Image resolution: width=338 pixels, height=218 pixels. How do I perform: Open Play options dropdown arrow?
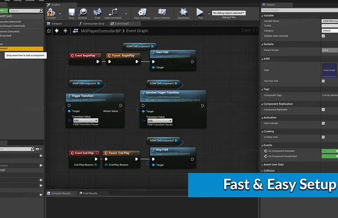[209, 14]
